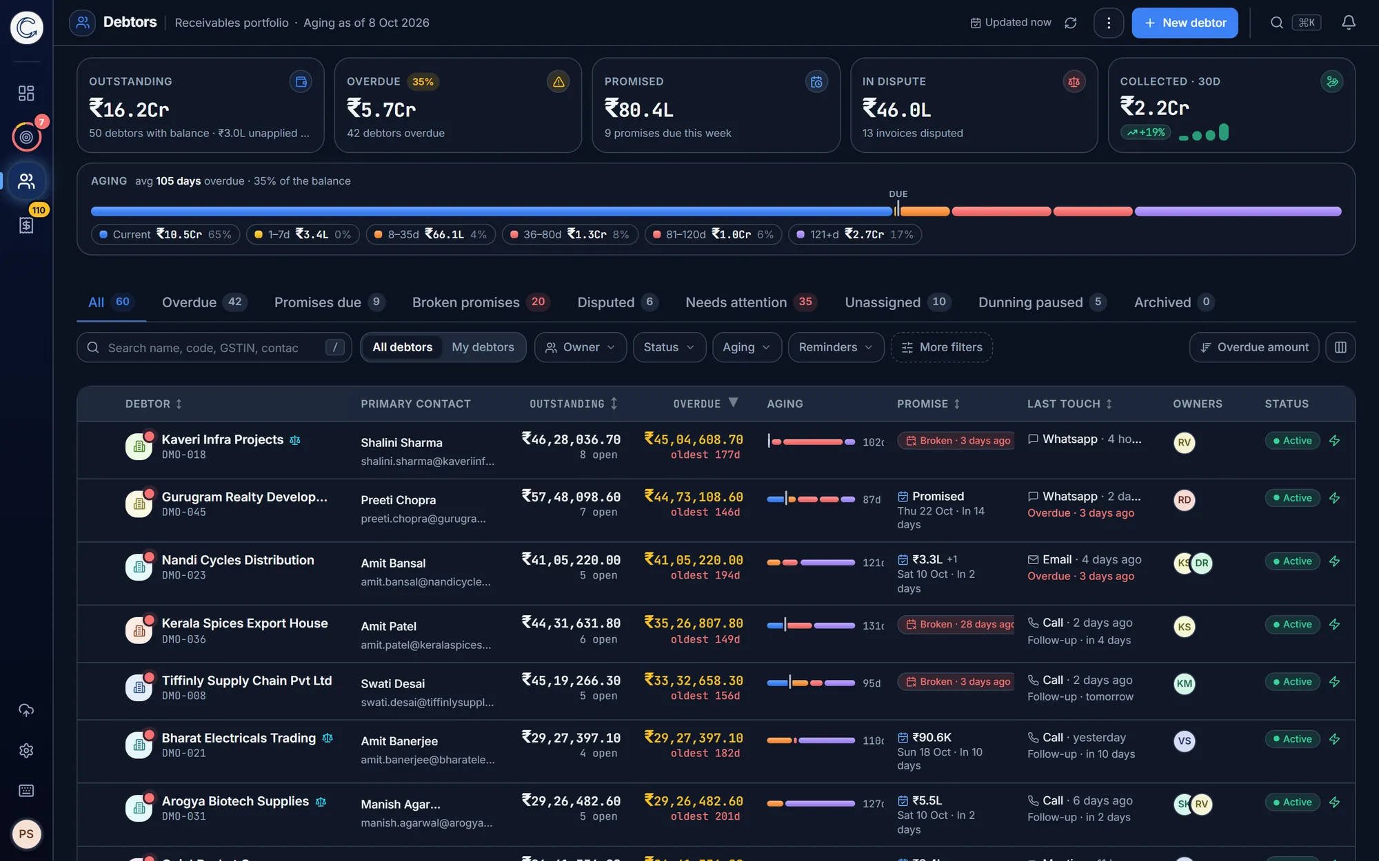Image resolution: width=1379 pixels, height=861 pixels.
Task: Click lightning action icon for Kaveri Infra Projects
Action: [1334, 441]
